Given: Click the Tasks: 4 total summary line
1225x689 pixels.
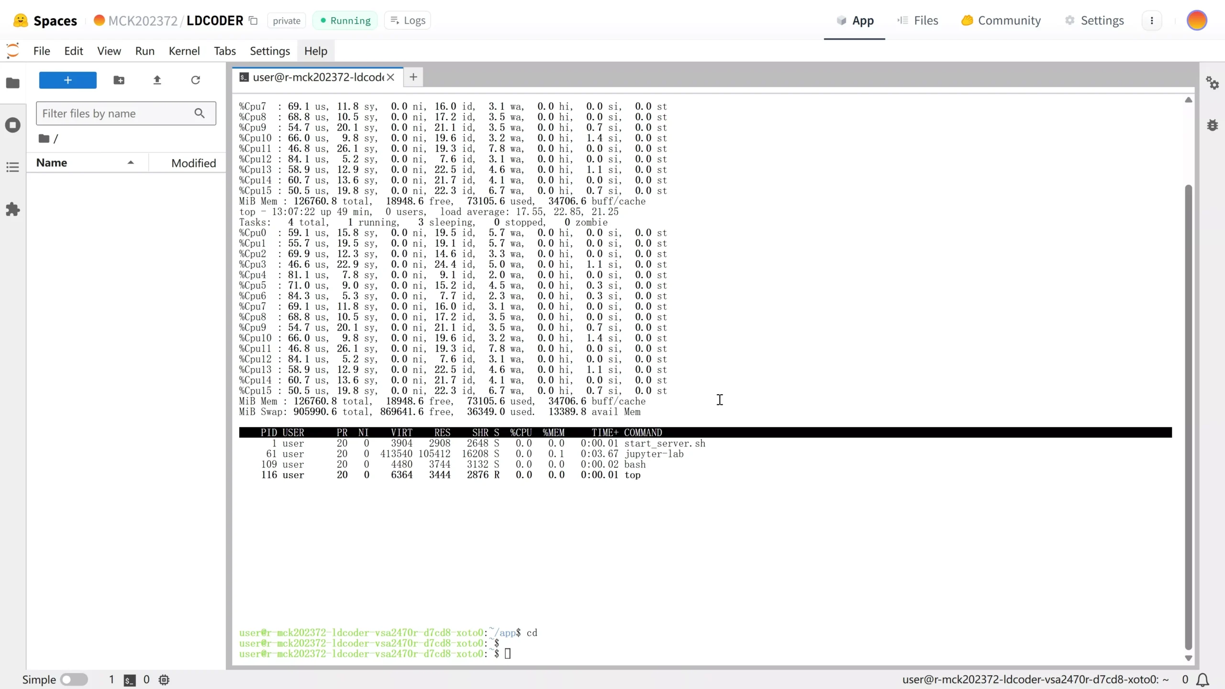Looking at the screenshot, I should (423, 222).
